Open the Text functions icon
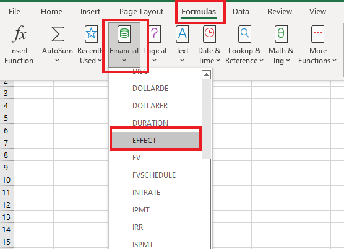Image resolution: width=344 pixels, height=249 pixels. coord(182,34)
